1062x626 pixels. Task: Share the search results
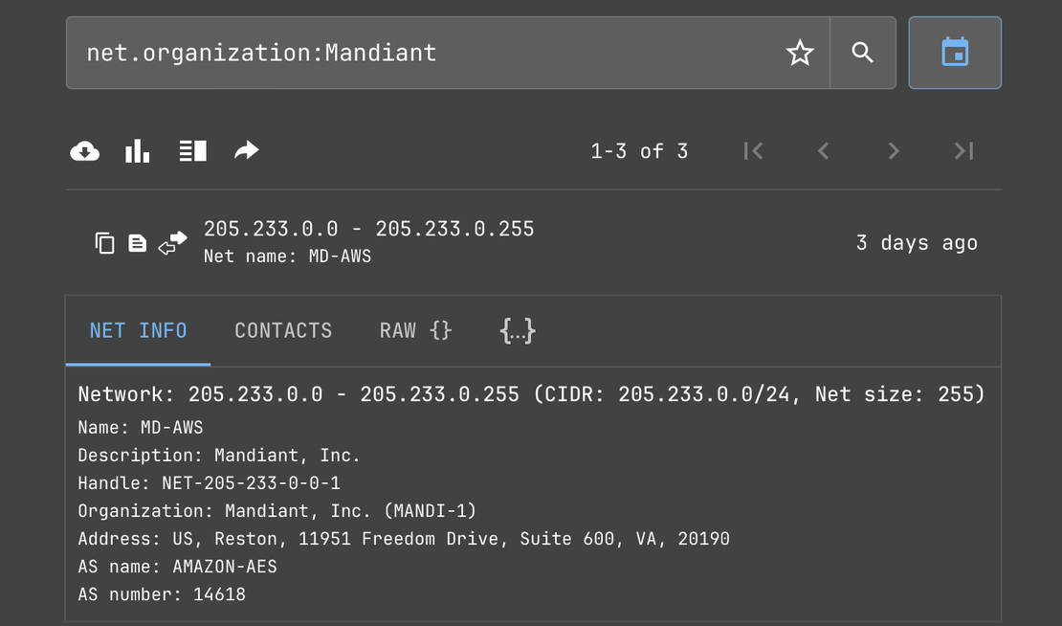(246, 150)
